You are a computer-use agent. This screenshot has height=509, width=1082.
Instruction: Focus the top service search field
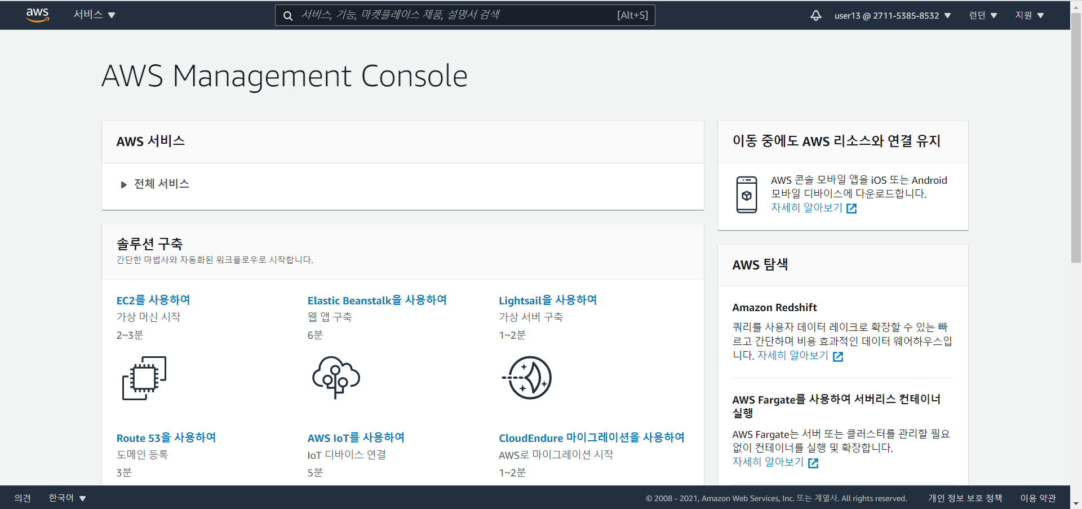(x=465, y=15)
